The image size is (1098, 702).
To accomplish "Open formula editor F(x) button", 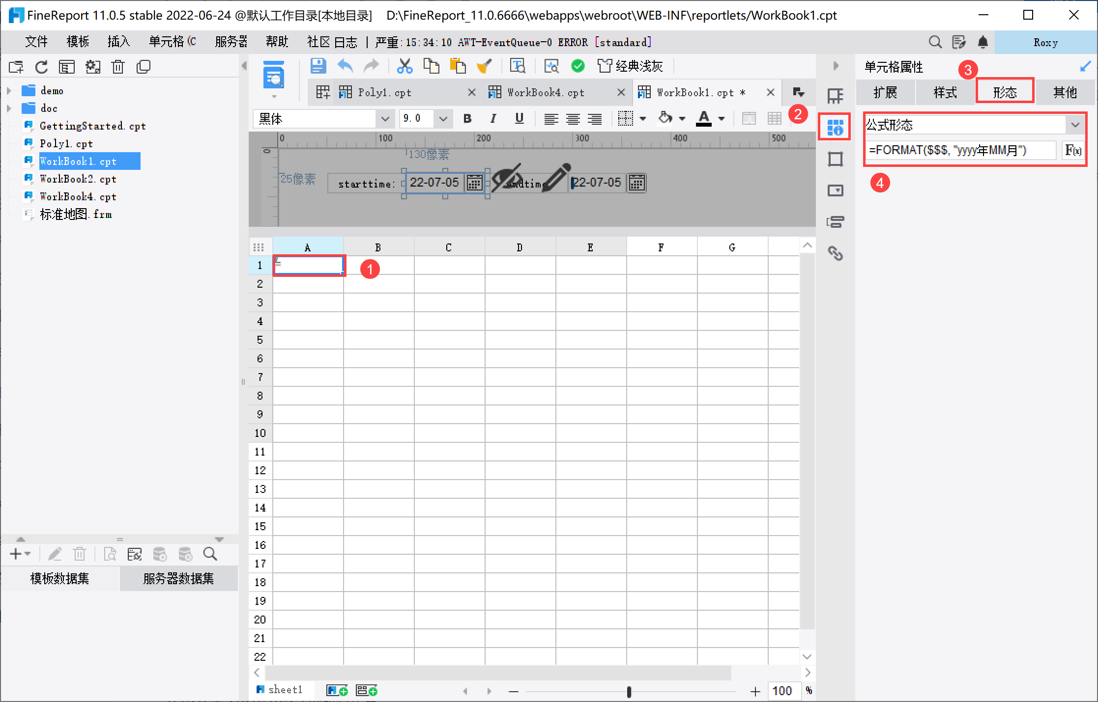I will (x=1073, y=150).
